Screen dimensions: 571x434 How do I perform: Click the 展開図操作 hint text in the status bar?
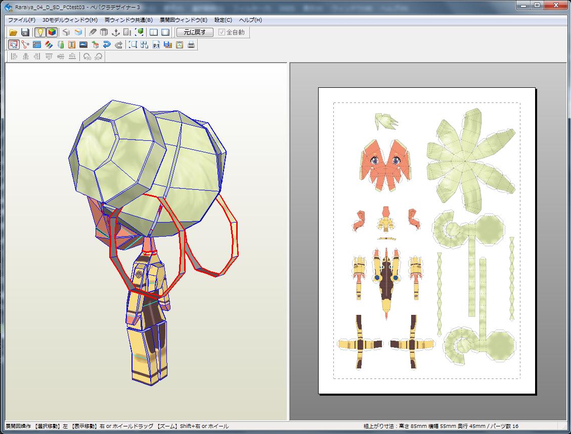pos(117,426)
